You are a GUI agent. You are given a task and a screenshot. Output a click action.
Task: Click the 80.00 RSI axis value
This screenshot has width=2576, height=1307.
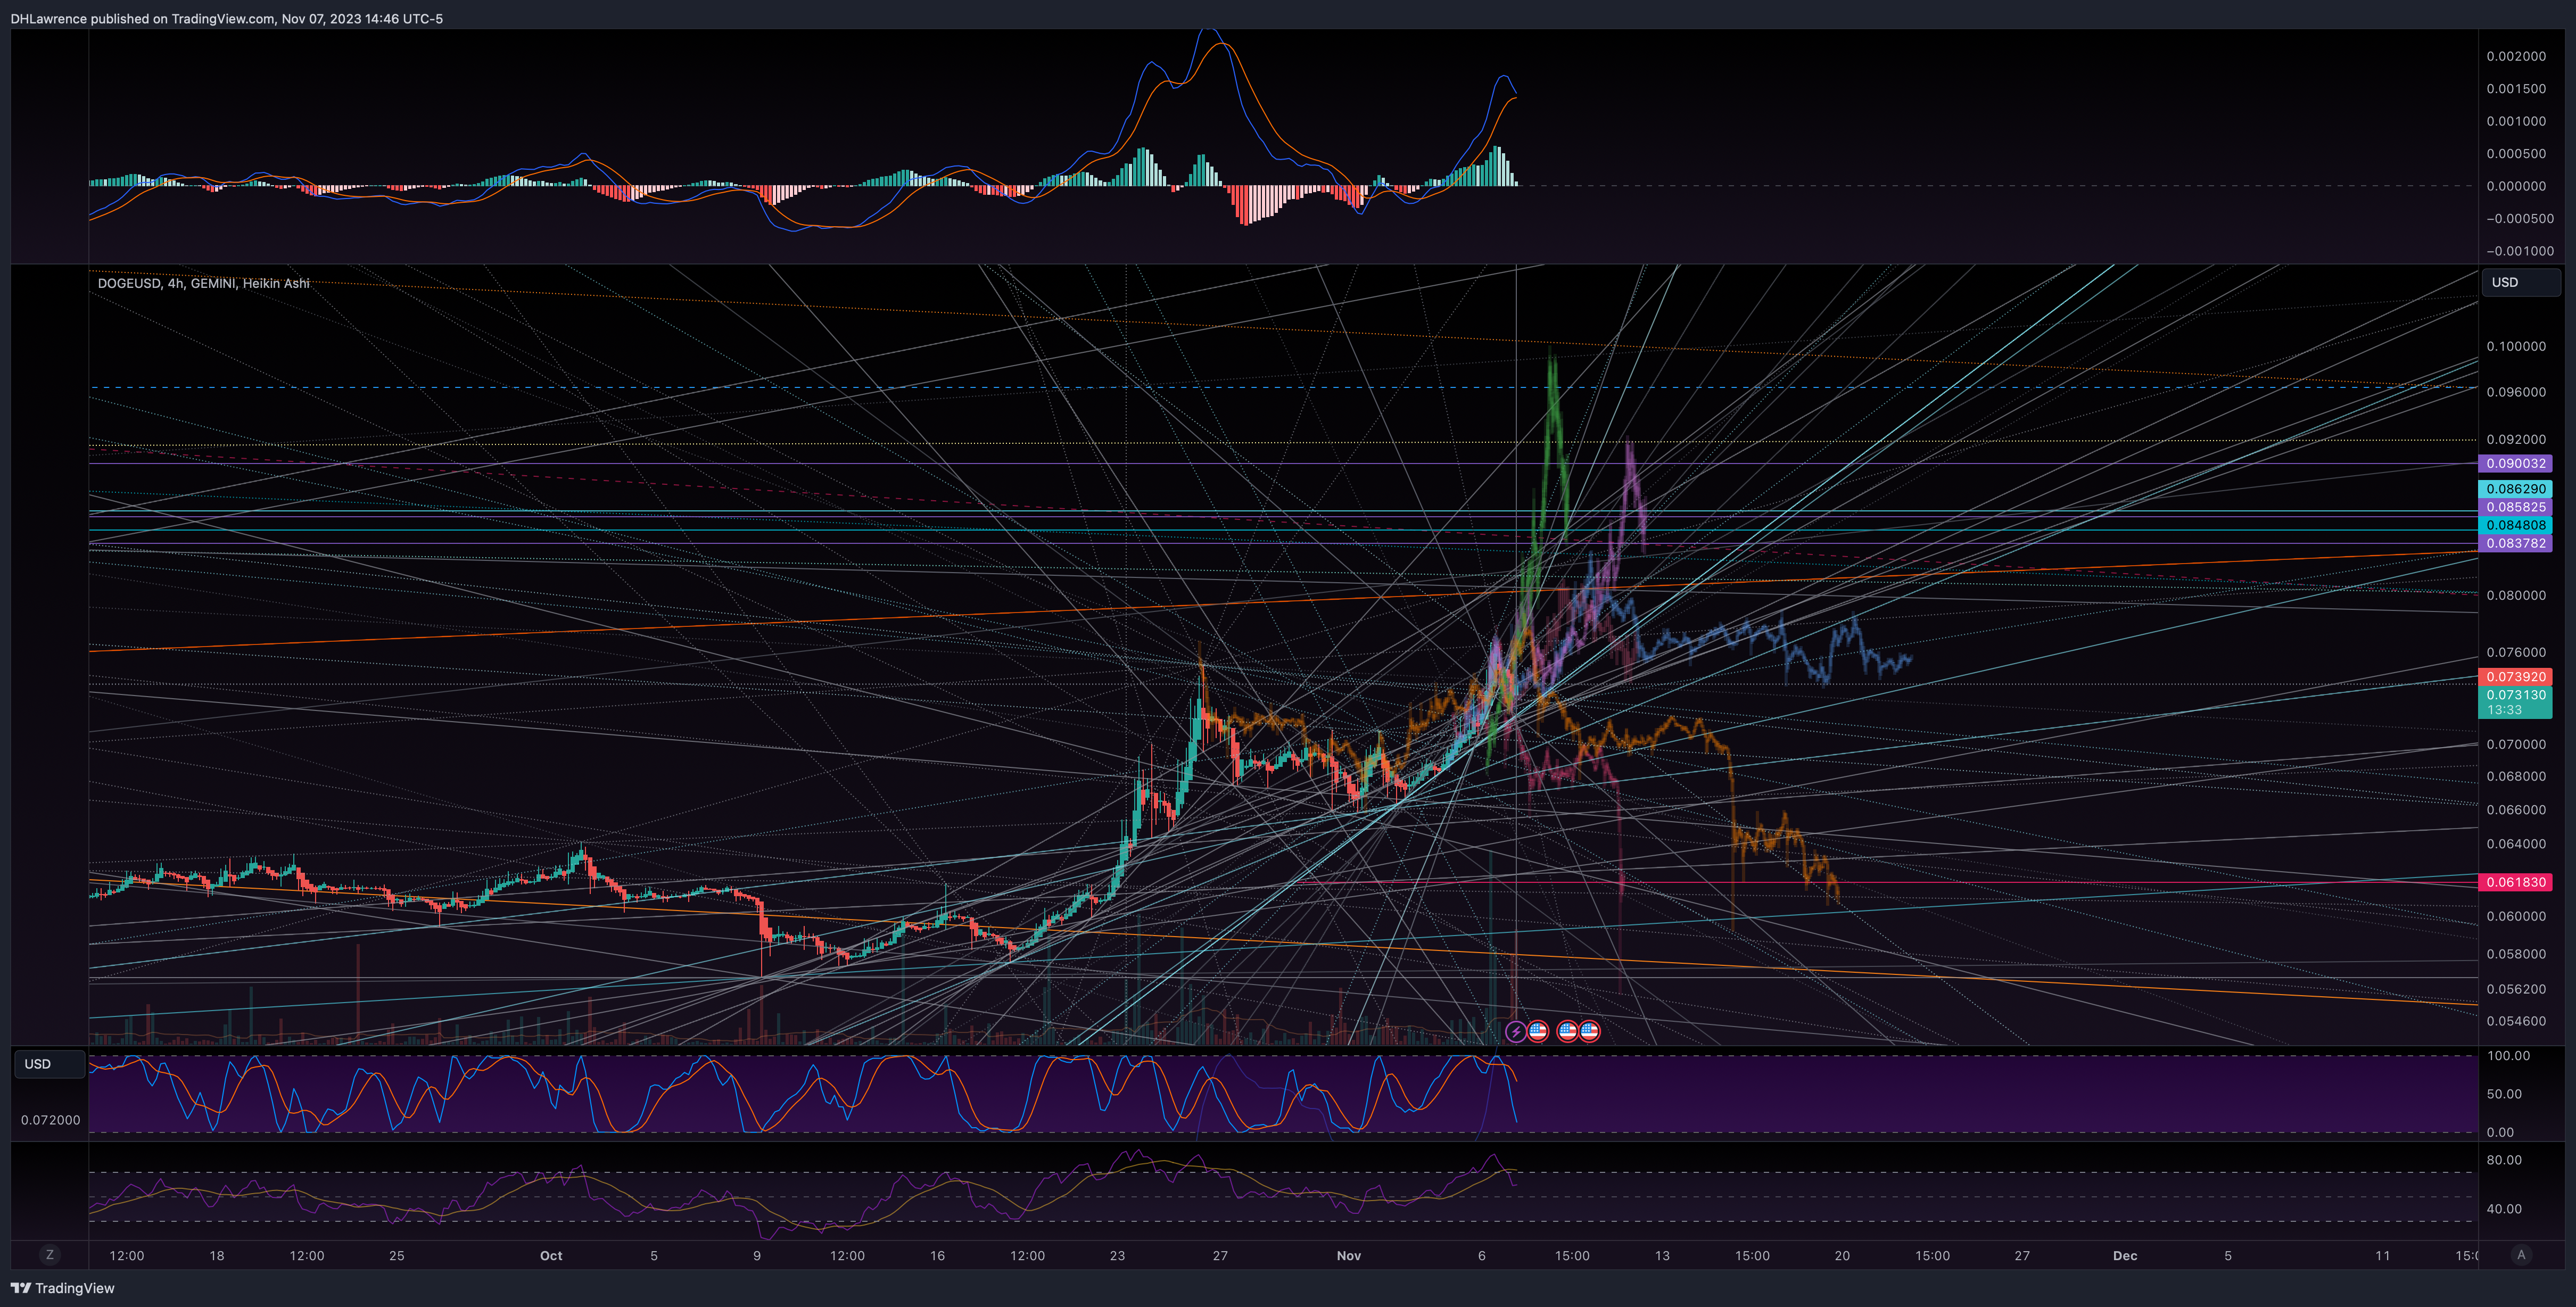(x=2504, y=1160)
